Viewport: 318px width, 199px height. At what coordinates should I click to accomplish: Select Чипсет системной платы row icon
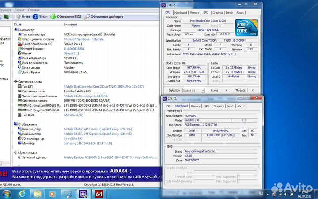(19, 96)
